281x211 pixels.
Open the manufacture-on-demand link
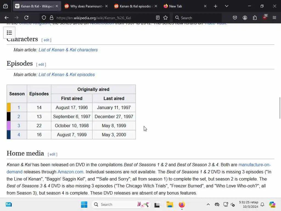click(x=254, y=165)
